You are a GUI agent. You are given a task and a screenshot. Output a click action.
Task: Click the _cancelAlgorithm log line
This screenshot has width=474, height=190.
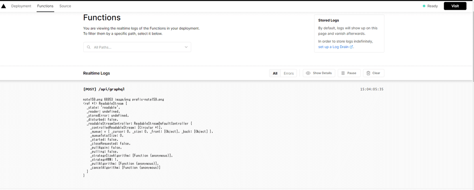click(126, 168)
